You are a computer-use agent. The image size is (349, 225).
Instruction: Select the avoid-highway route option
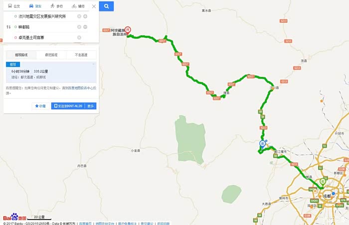(81, 55)
